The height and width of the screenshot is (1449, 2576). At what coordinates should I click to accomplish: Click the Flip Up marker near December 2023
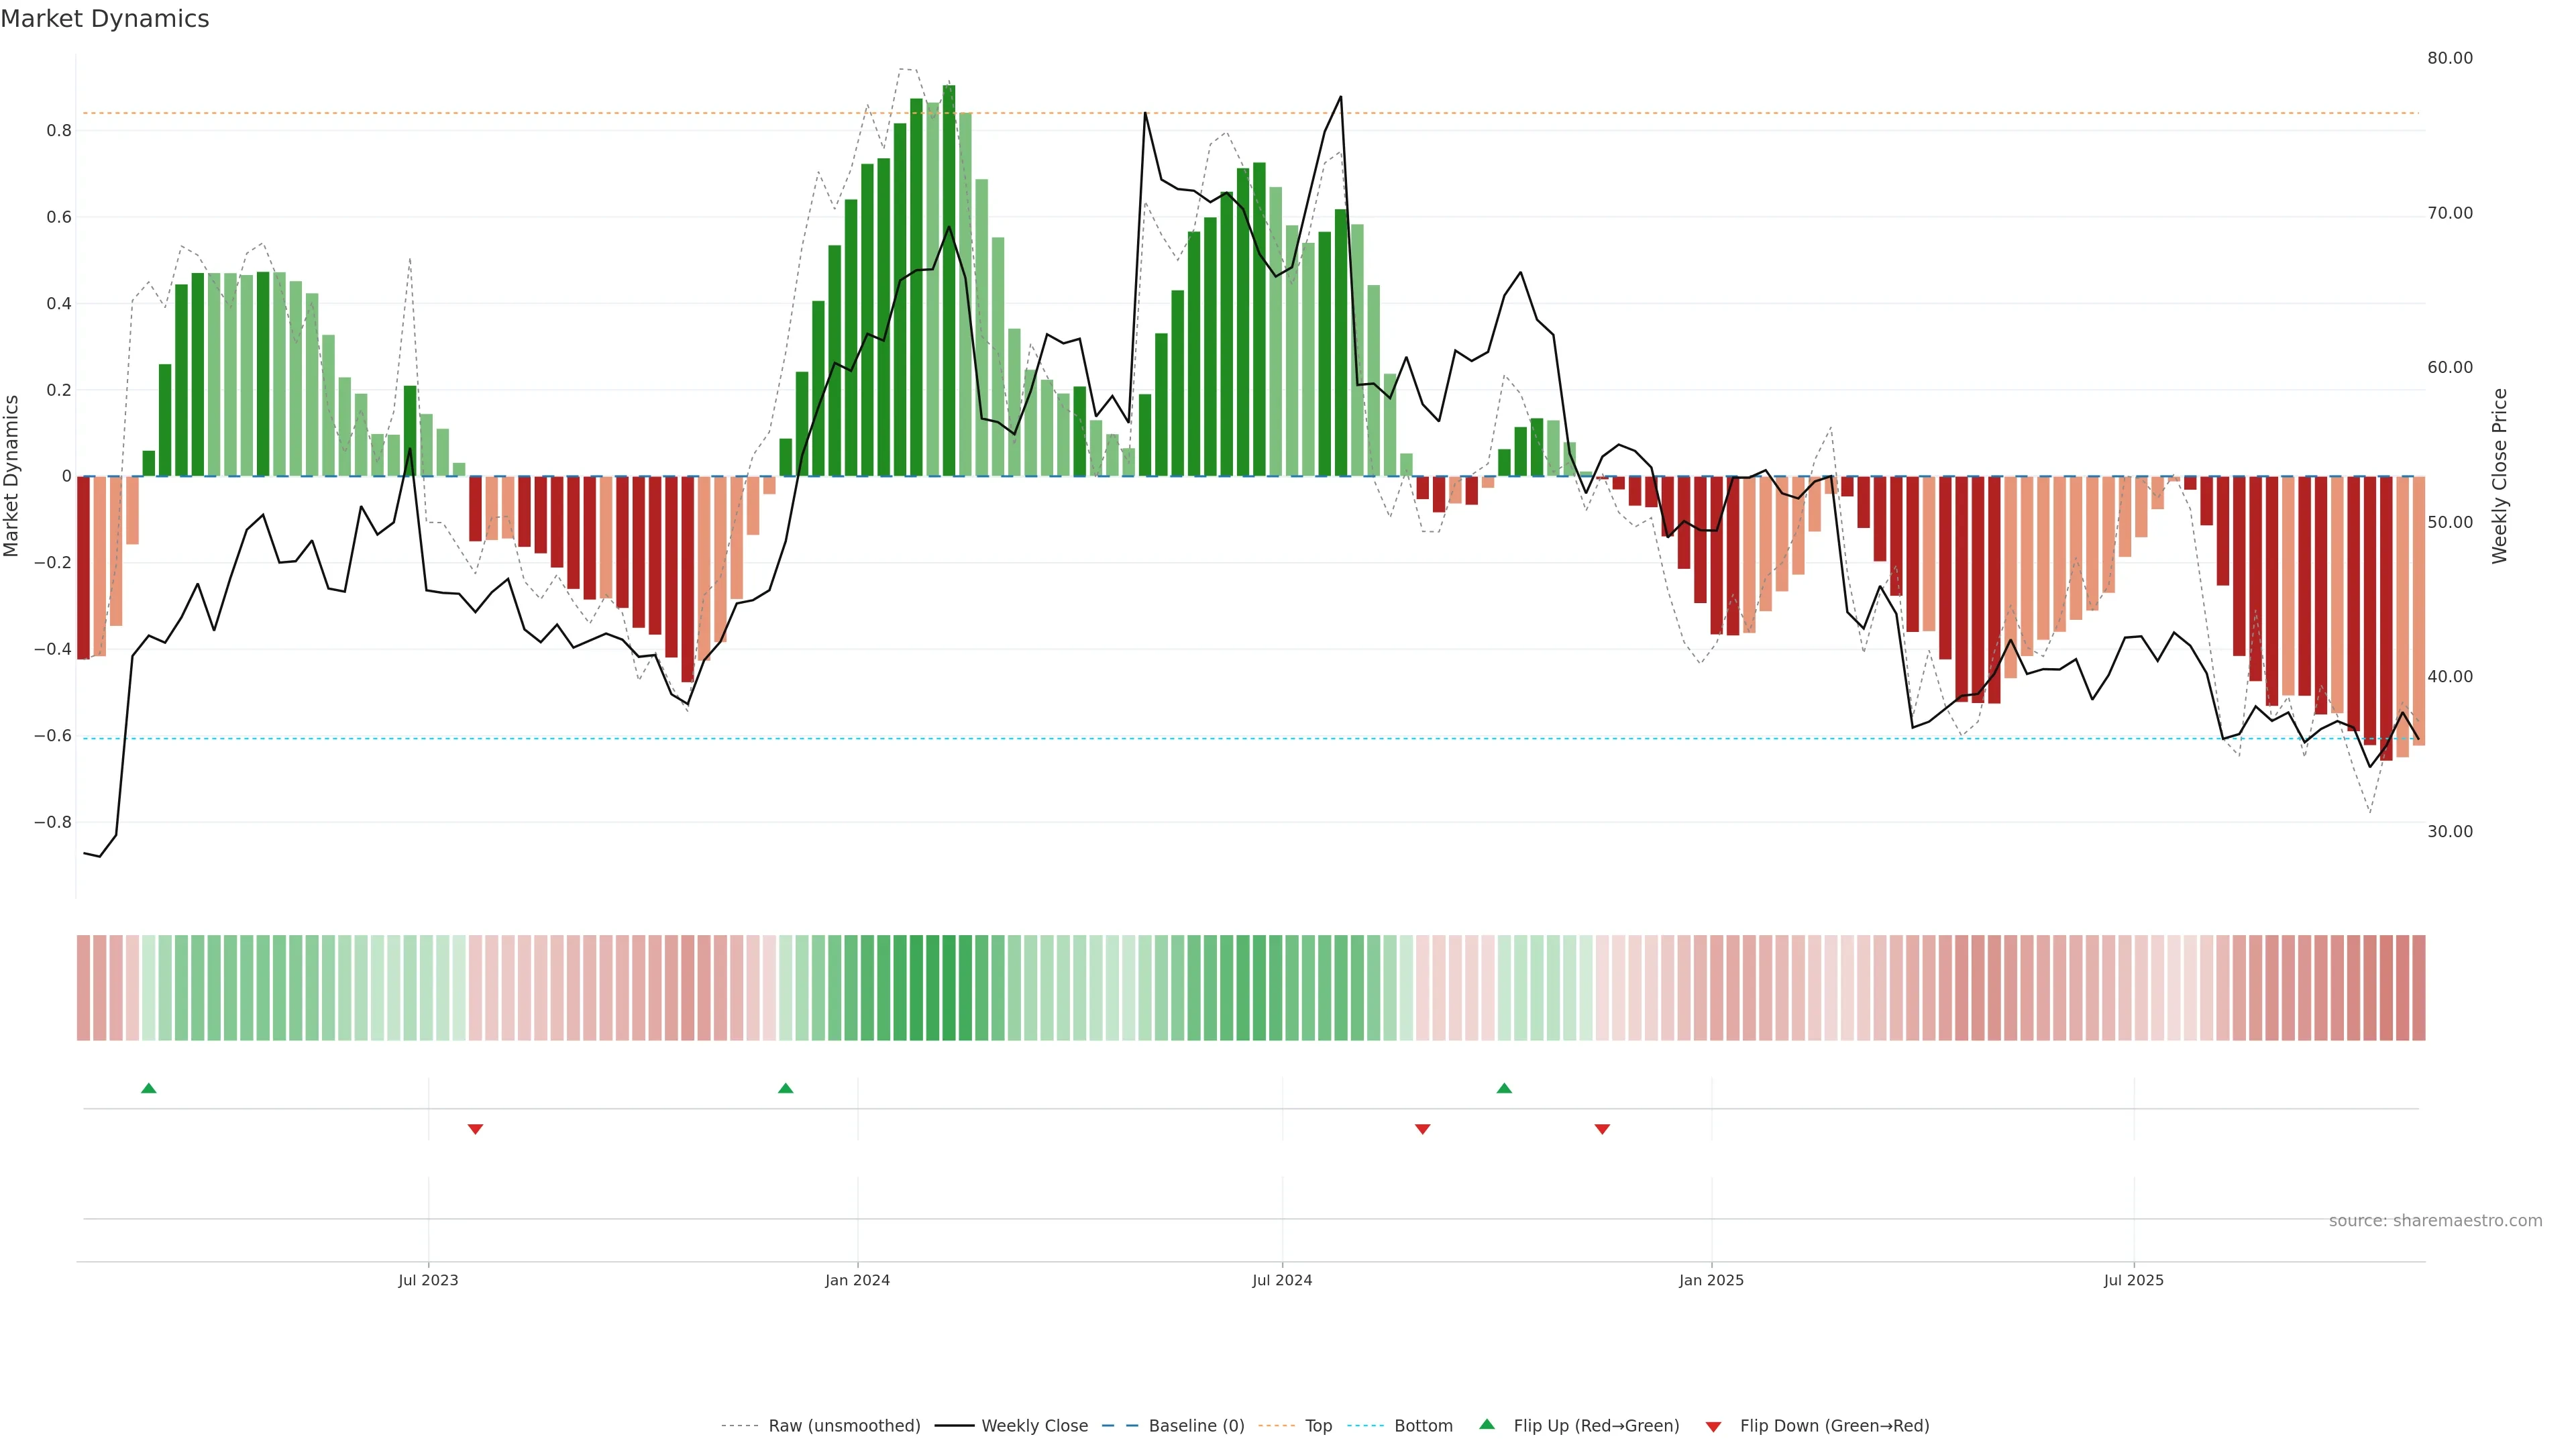(x=785, y=1088)
